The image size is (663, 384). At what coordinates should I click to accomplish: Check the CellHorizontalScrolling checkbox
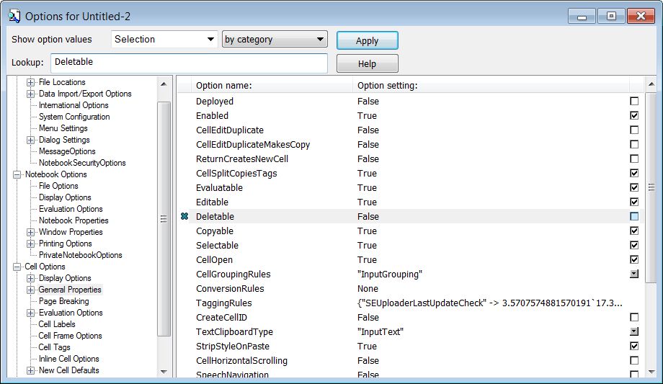[634, 360]
